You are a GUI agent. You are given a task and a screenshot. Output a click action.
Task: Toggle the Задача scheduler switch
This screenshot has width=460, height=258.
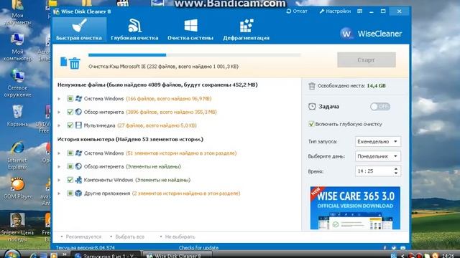tap(380, 107)
